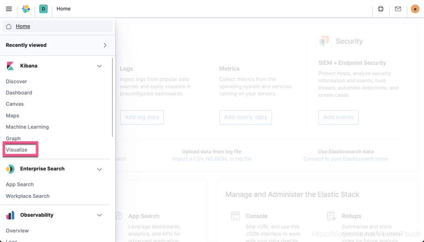Click Use Elasticsearch data text
424x242 pixels.
click(346, 152)
